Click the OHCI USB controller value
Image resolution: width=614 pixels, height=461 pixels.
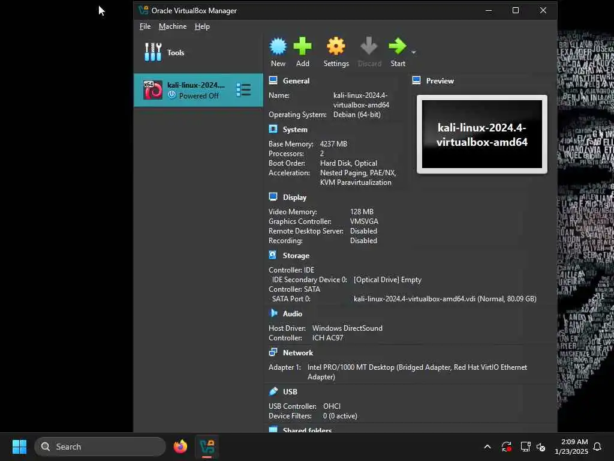(x=331, y=406)
